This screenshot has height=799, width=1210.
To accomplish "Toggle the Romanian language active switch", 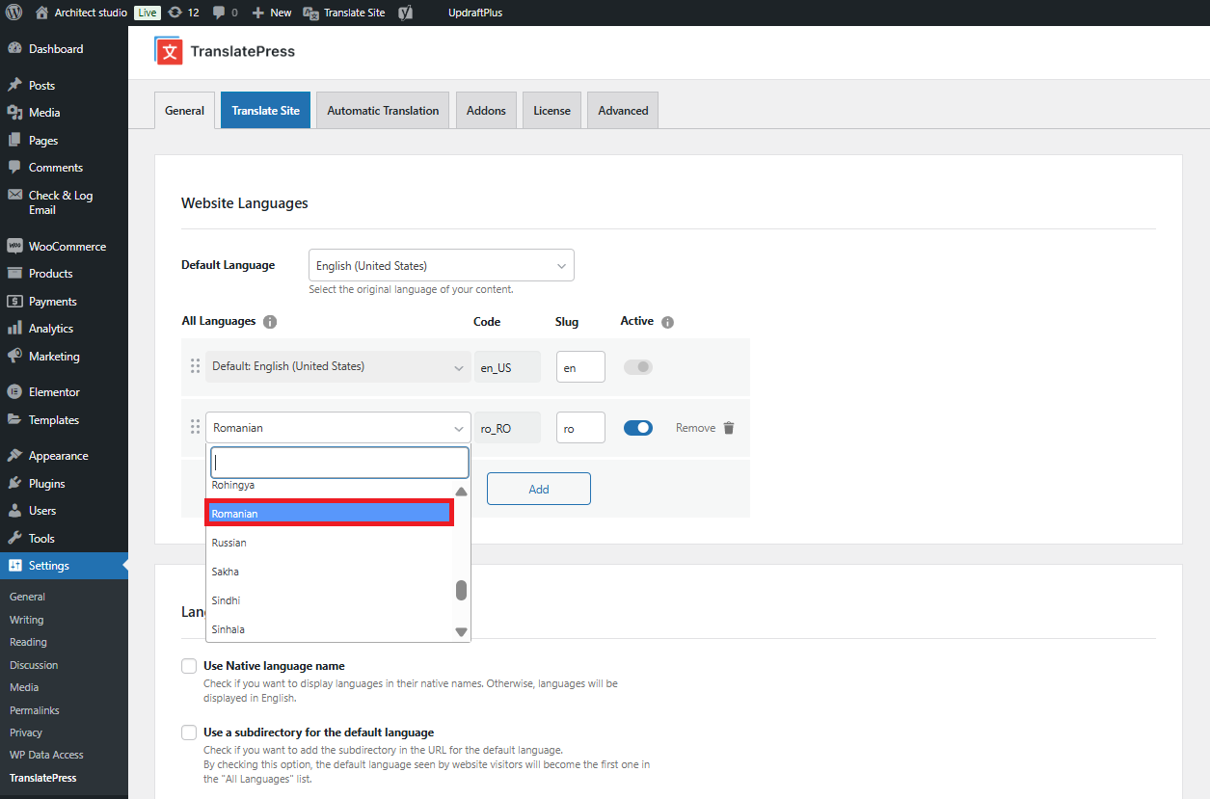I will click(638, 428).
